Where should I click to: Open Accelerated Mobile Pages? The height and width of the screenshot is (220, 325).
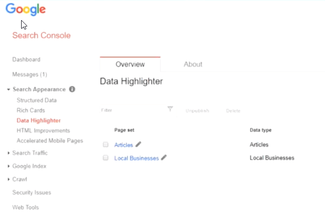[50, 141]
